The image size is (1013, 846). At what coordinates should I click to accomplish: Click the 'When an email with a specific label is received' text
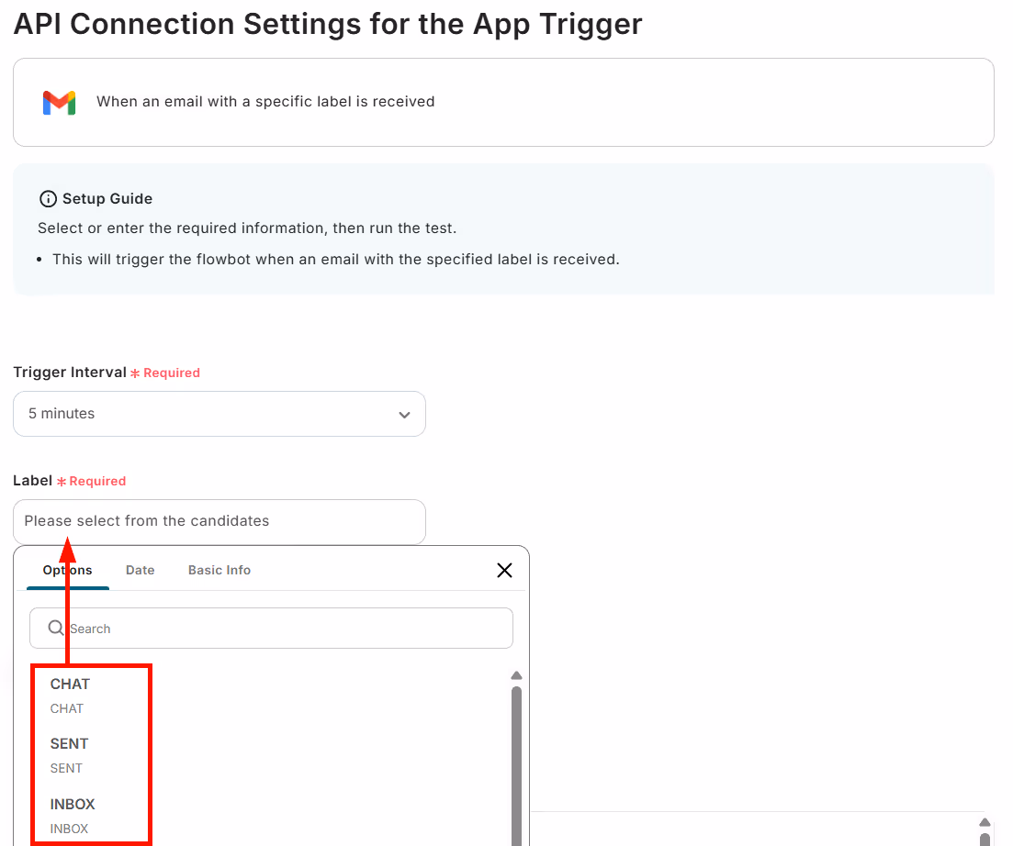click(265, 101)
